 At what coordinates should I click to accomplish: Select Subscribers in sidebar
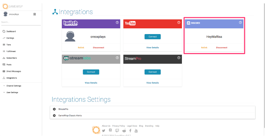click(12, 58)
